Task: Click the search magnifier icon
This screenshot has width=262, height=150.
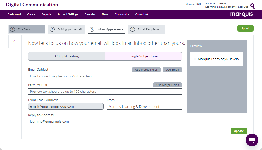Action: pyautogui.click(x=252, y=6)
